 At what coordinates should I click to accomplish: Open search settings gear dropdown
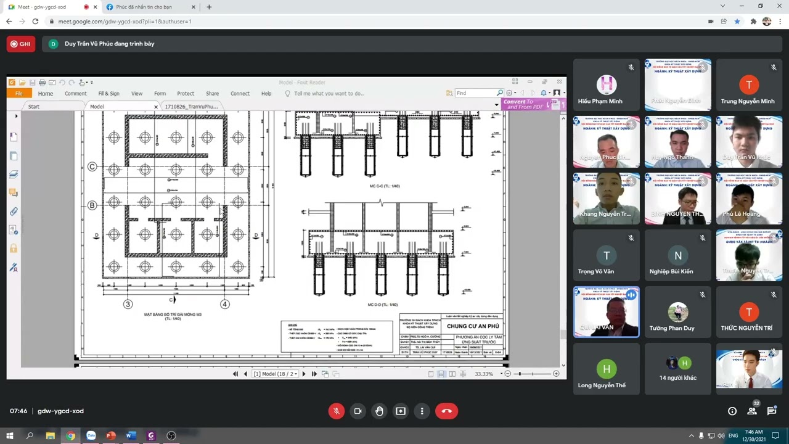point(510,93)
